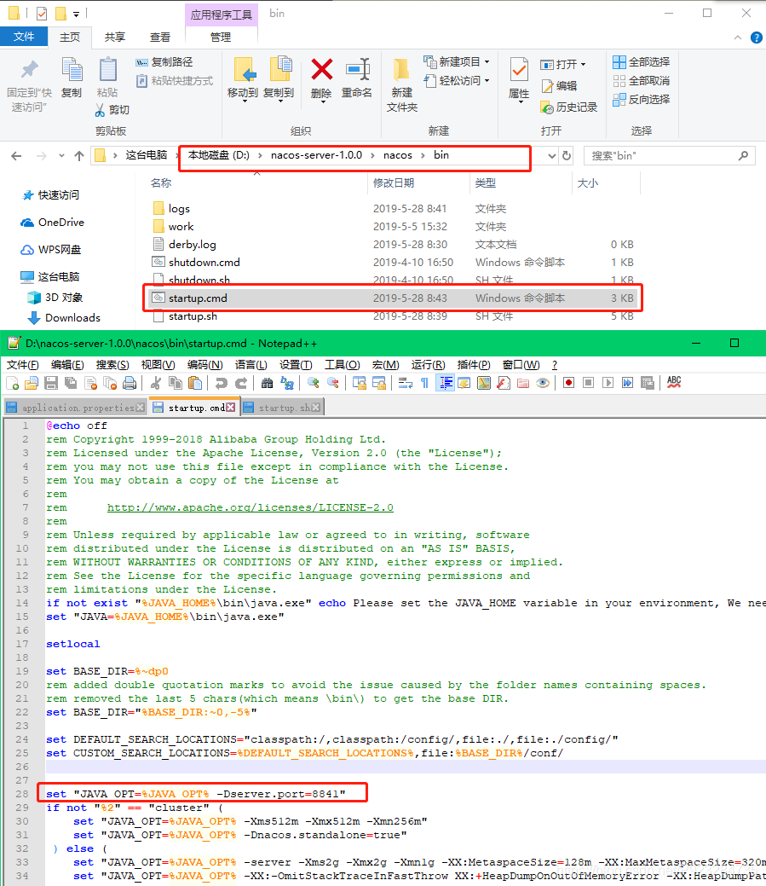
Task: Click the Redo arrow in Notepad++ toolbar
Action: pyautogui.click(x=241, y=383)
